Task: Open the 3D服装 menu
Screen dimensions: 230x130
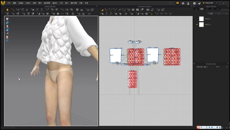Action: [21, 3]
